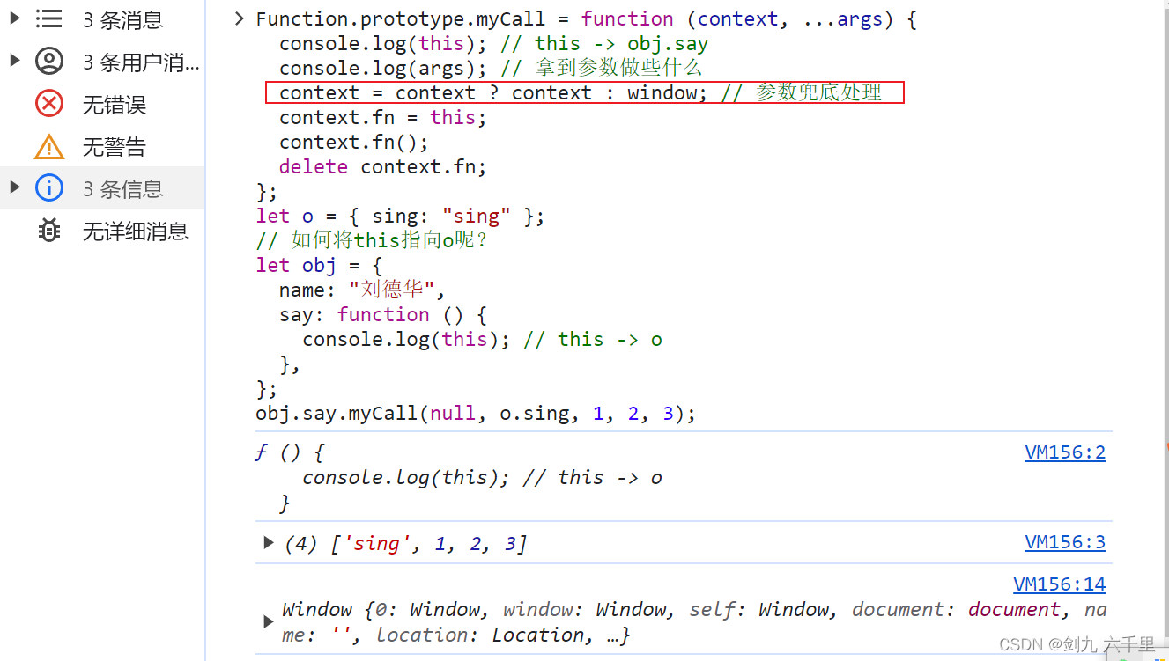Expand the logged Window object
The image size is (1169, 661).
(269, 622)
